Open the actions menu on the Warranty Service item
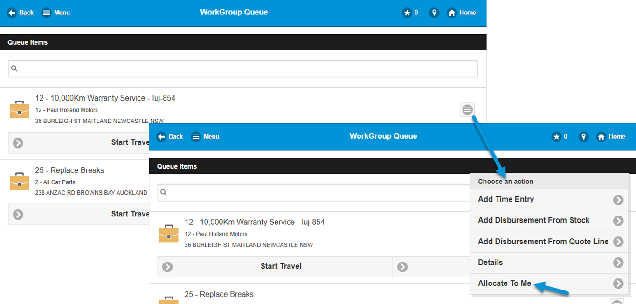Screen dimensions: 636x304 (x=467, y=109)
